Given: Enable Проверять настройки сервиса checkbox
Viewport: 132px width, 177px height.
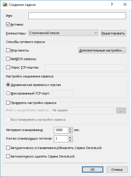Looking at the screenshot, I should point(8,103).
